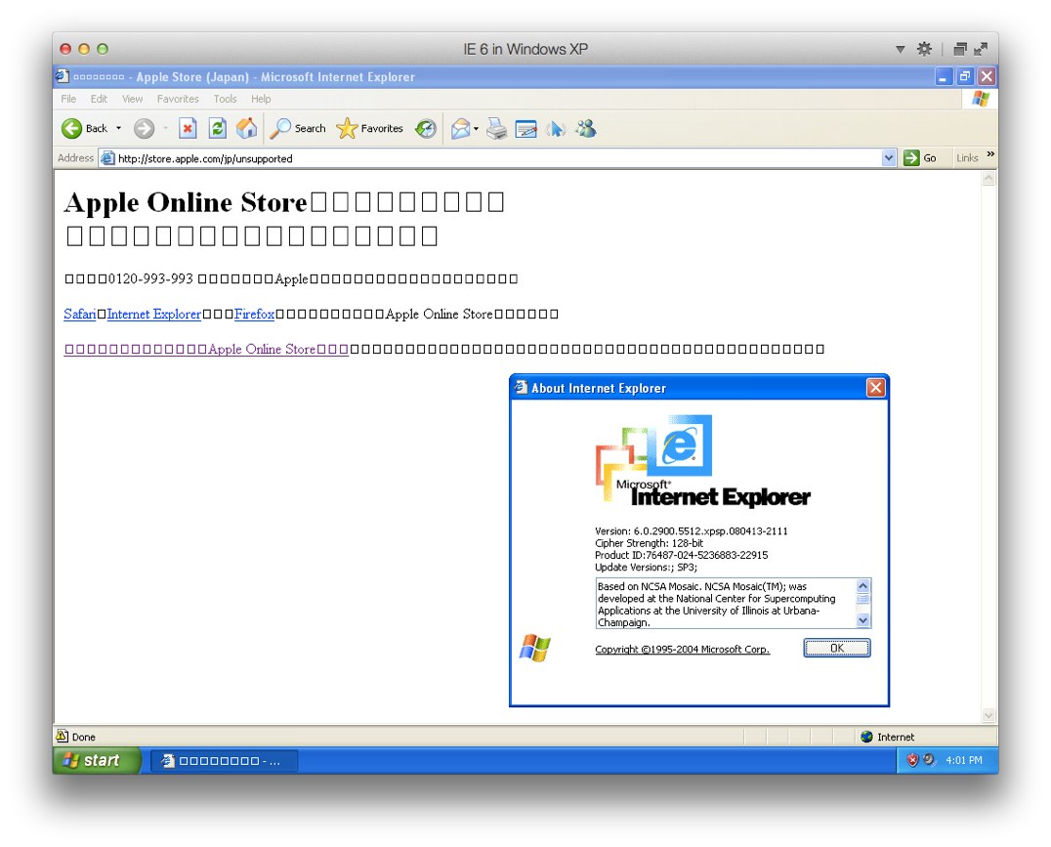Open the Help menu
The image size is (1051, 847).
[x=261, y=99]
